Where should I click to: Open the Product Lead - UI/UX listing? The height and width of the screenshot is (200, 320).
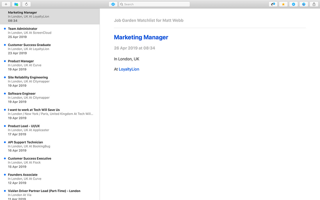tap(50, 130)
